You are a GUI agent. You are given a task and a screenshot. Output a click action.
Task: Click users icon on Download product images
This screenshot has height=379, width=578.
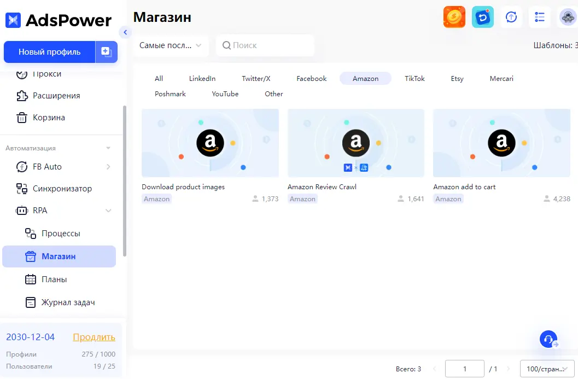point(255,199)
